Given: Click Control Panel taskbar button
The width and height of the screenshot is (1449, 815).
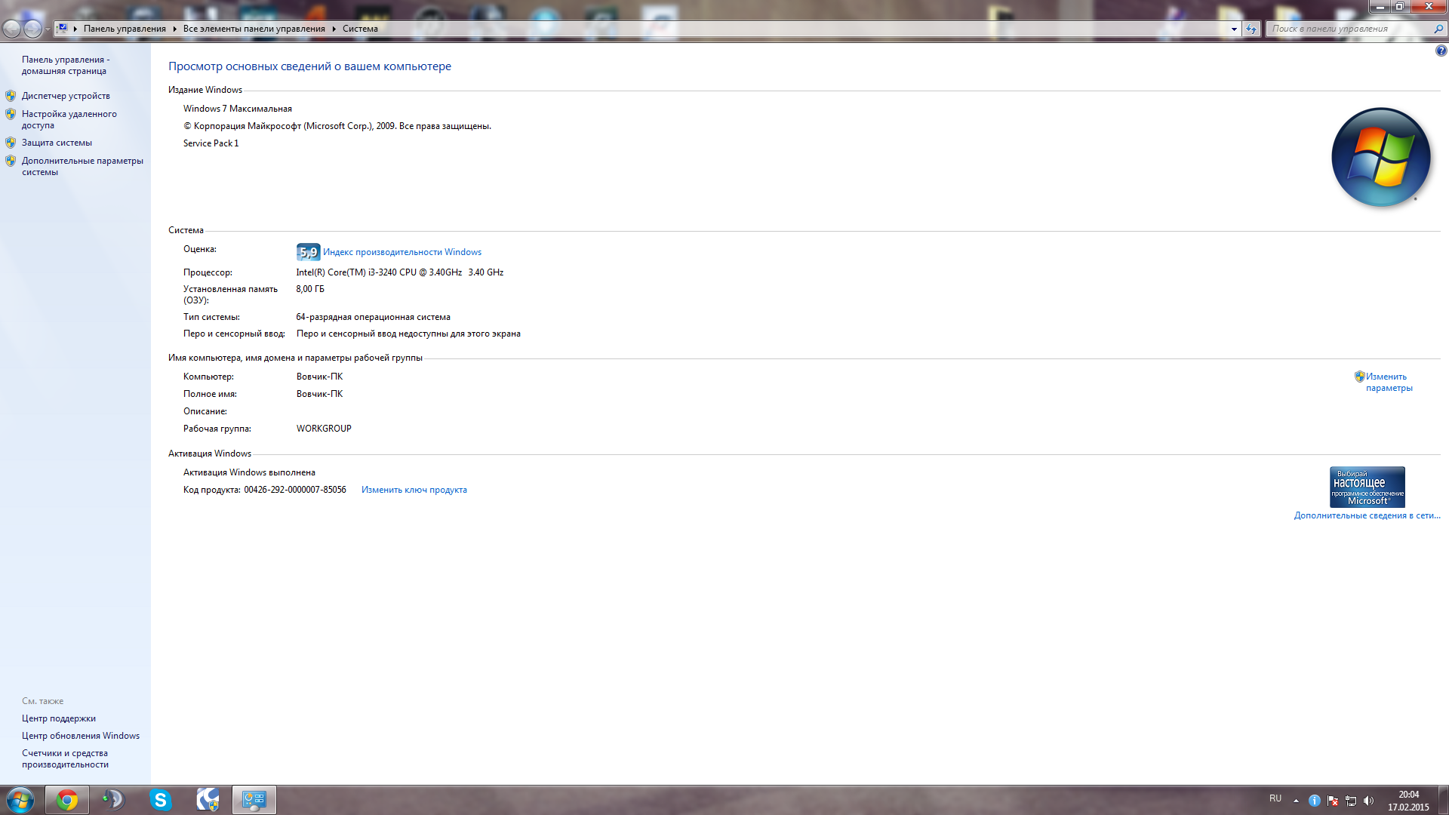Looking at the screenshot, I should [x=254, y=800].
